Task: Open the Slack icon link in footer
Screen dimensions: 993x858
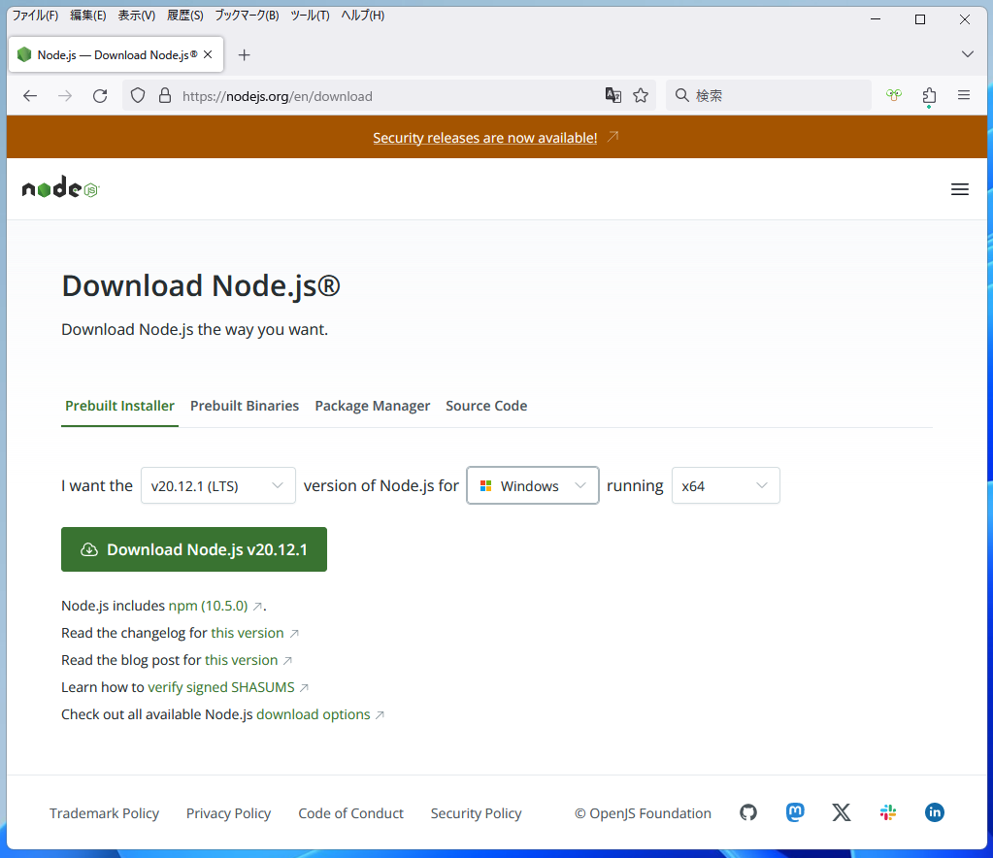Action: pyautogui.click(x=888, y=812)
